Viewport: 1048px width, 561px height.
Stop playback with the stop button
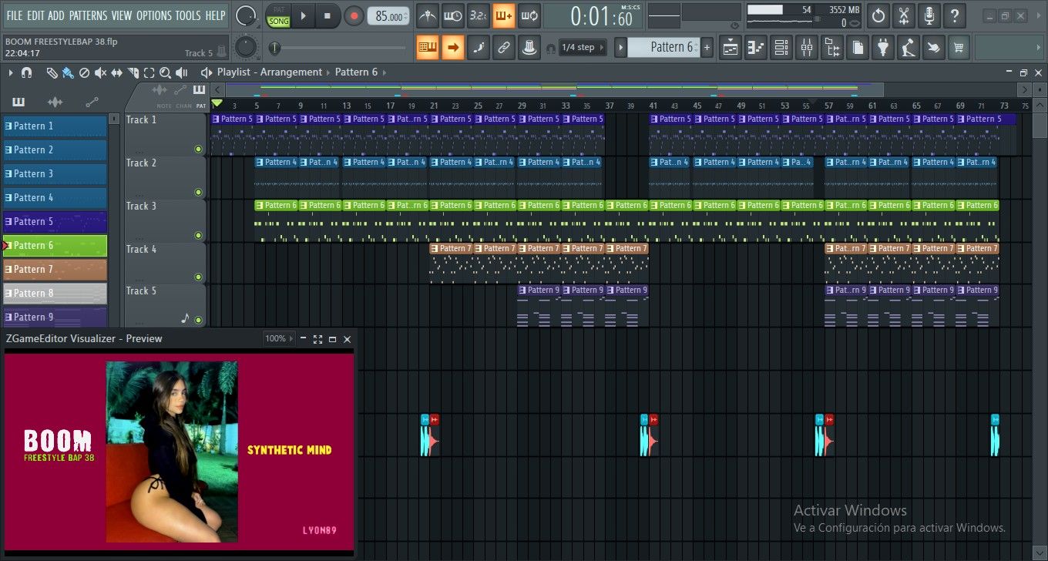point(327,15)
